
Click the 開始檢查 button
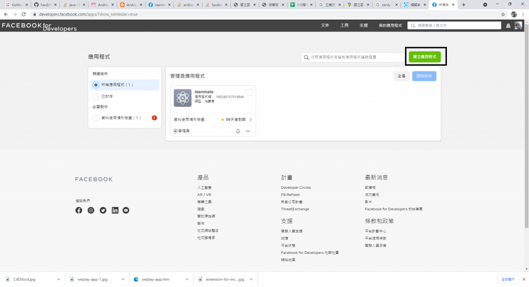[x=424, y=76]
